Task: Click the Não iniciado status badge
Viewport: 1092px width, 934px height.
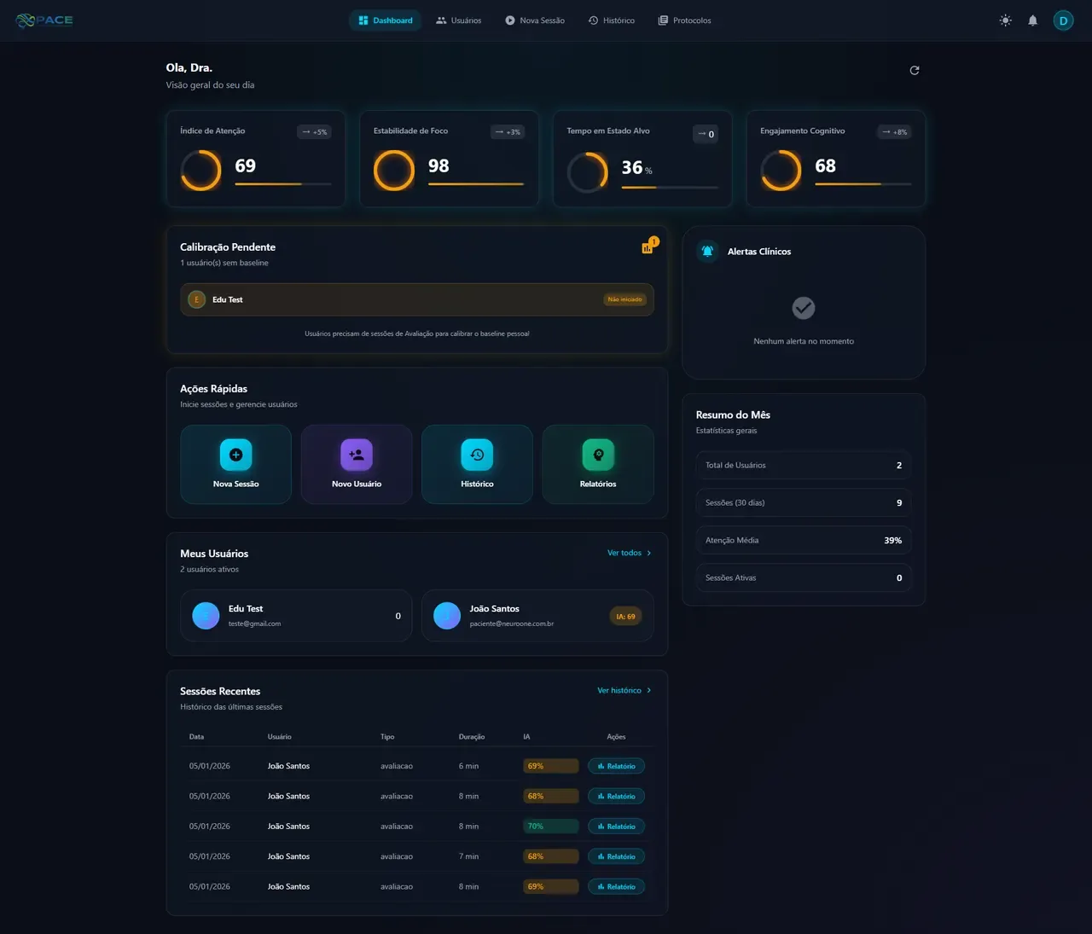Action: pyautogui.click(x=625, y=299)
